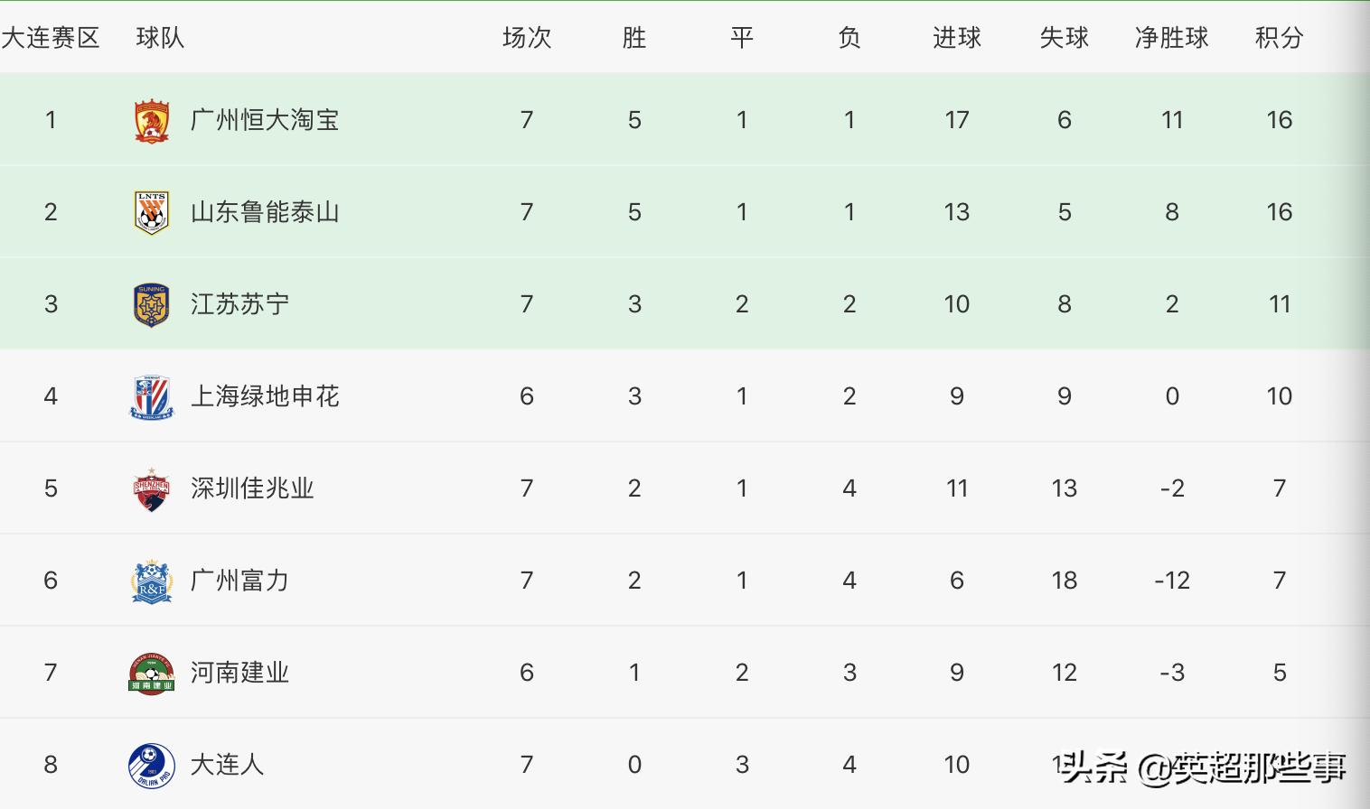Open team name 广州恒大淘宝
Screen dimensions: 1370x809
[265, 120]
